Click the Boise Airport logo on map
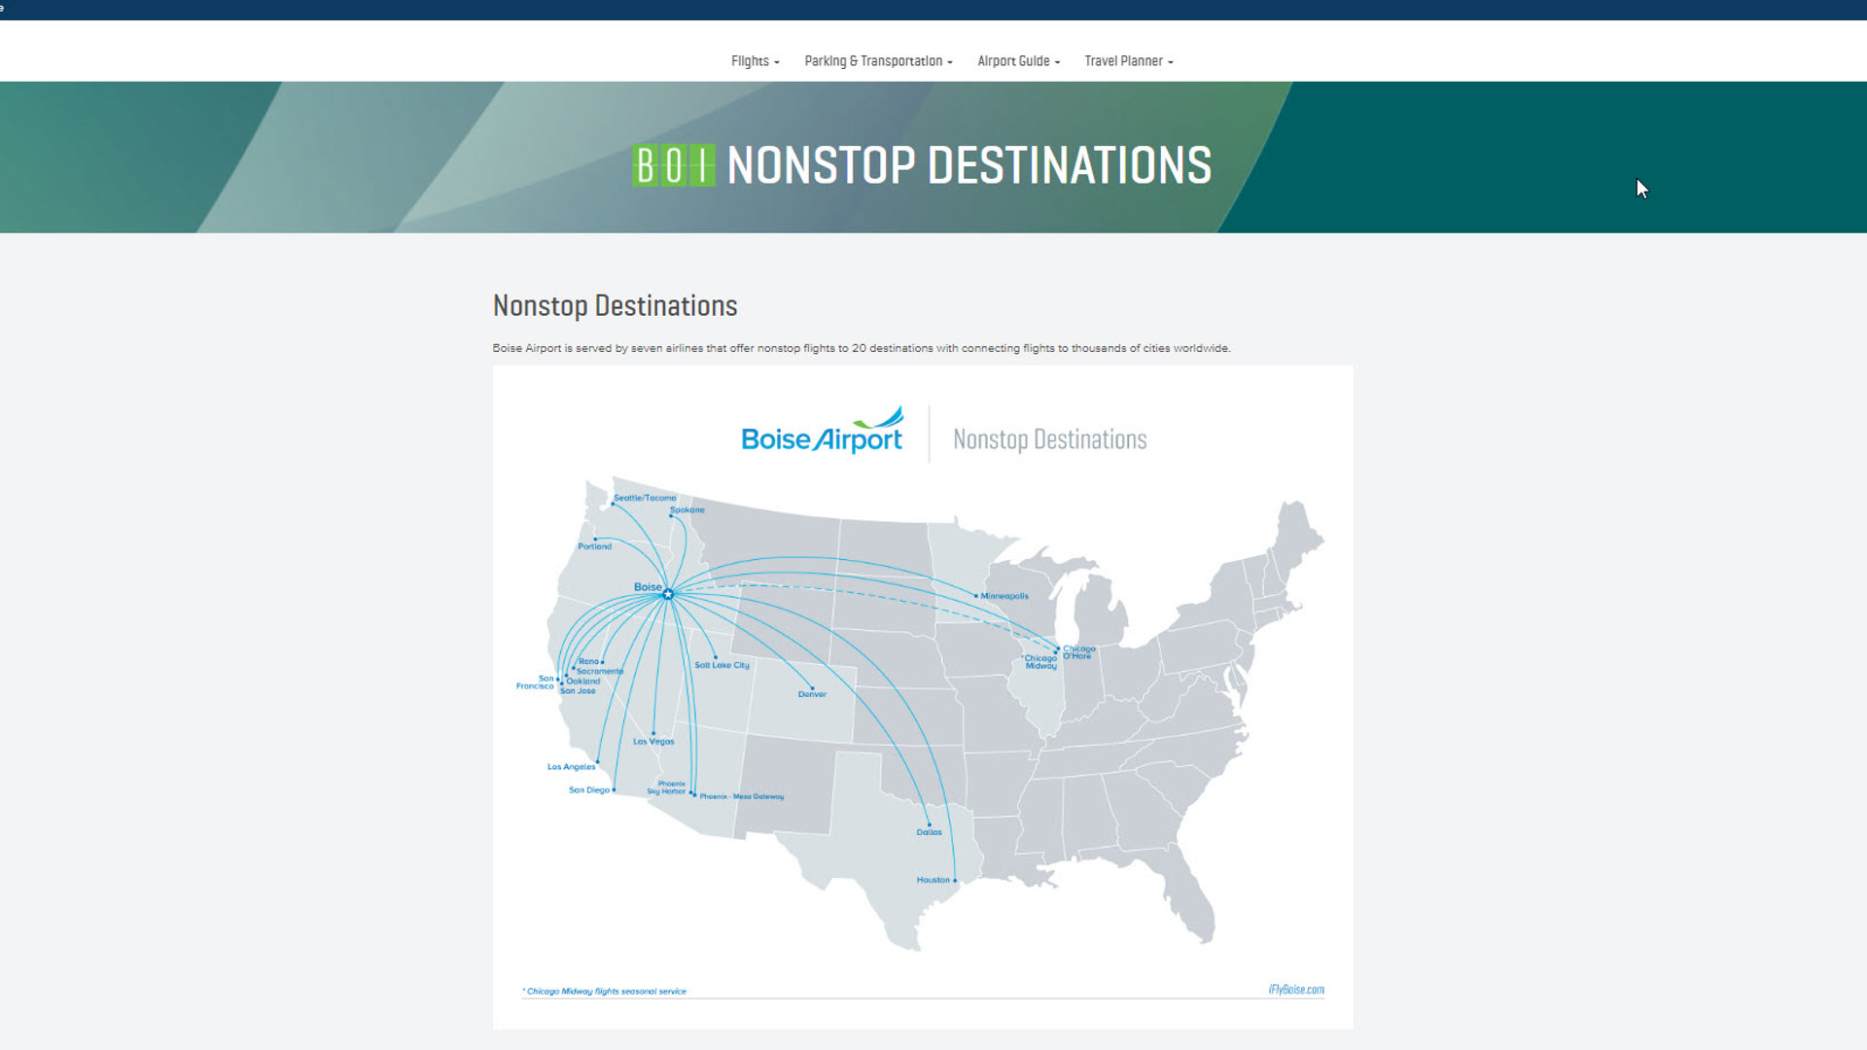This screenshot has height=1050, width=1867. click(823, 432)
